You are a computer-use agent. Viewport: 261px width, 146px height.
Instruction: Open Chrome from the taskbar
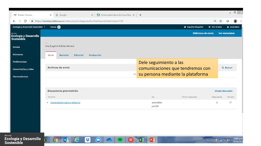tap(55, 140)
